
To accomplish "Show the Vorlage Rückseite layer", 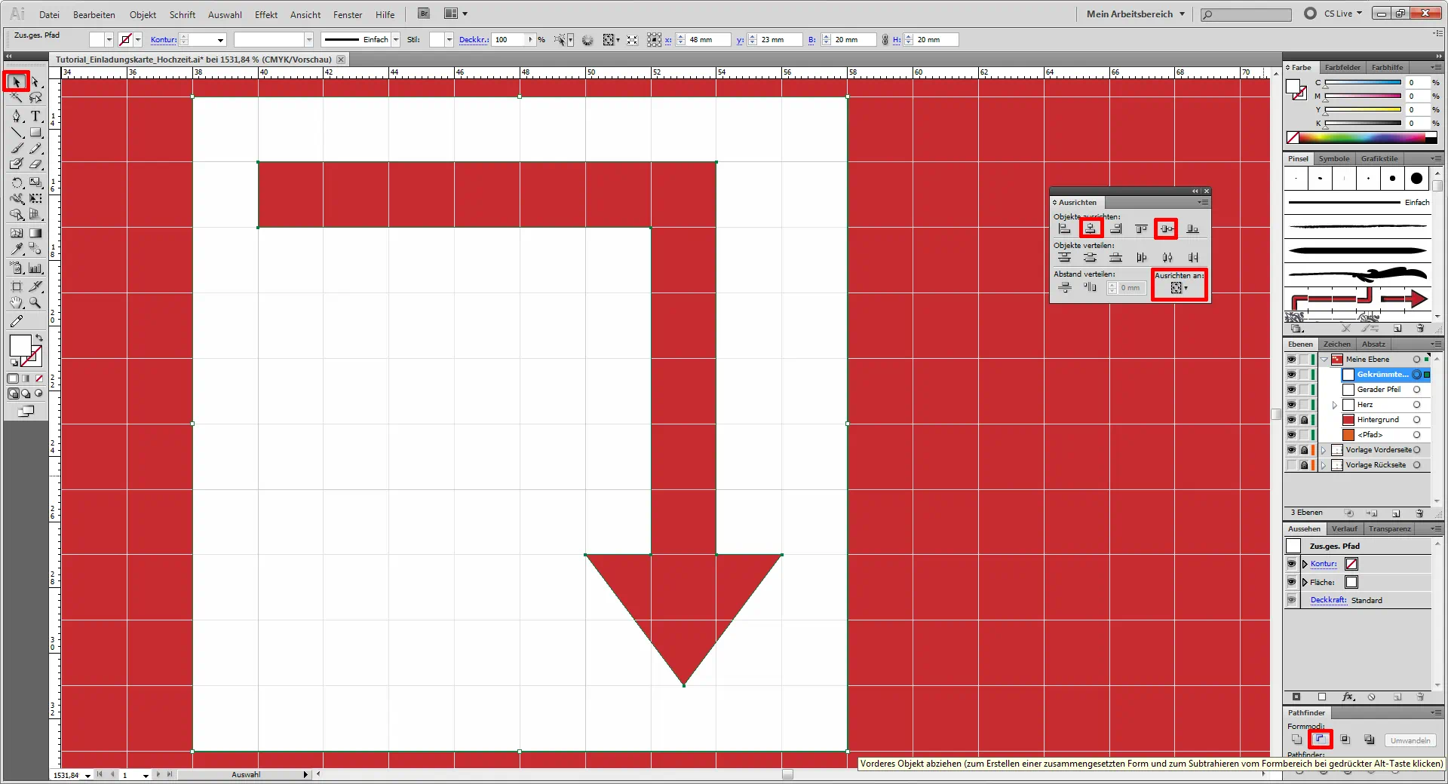I will pyautogui.click(x=1291, y=465).
